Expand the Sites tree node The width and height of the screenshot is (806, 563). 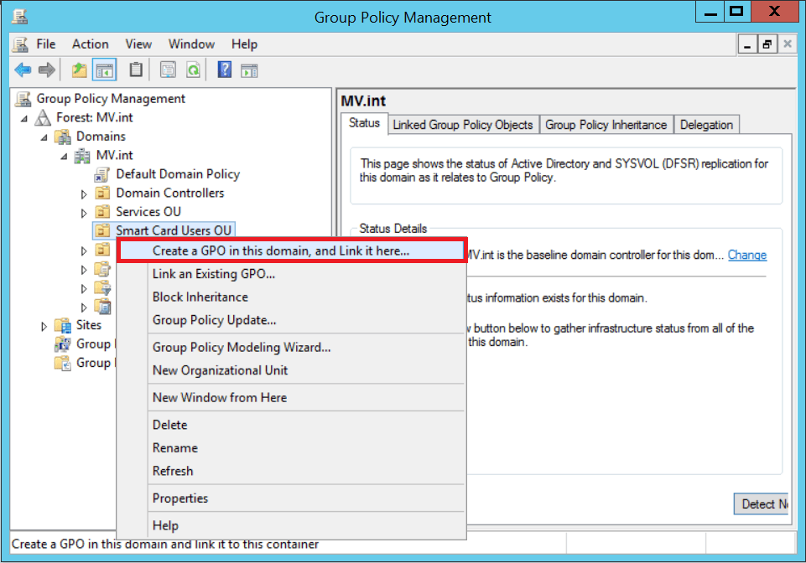pos(44,325)
